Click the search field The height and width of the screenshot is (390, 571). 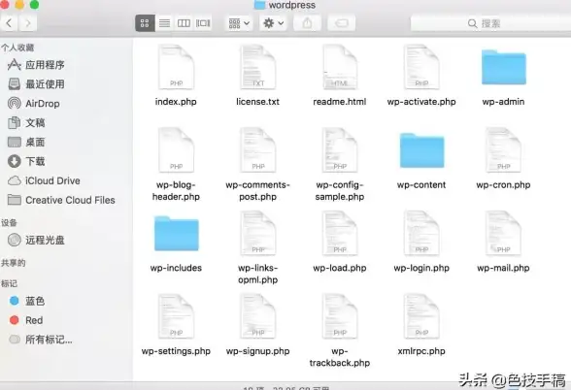(490, 23)
